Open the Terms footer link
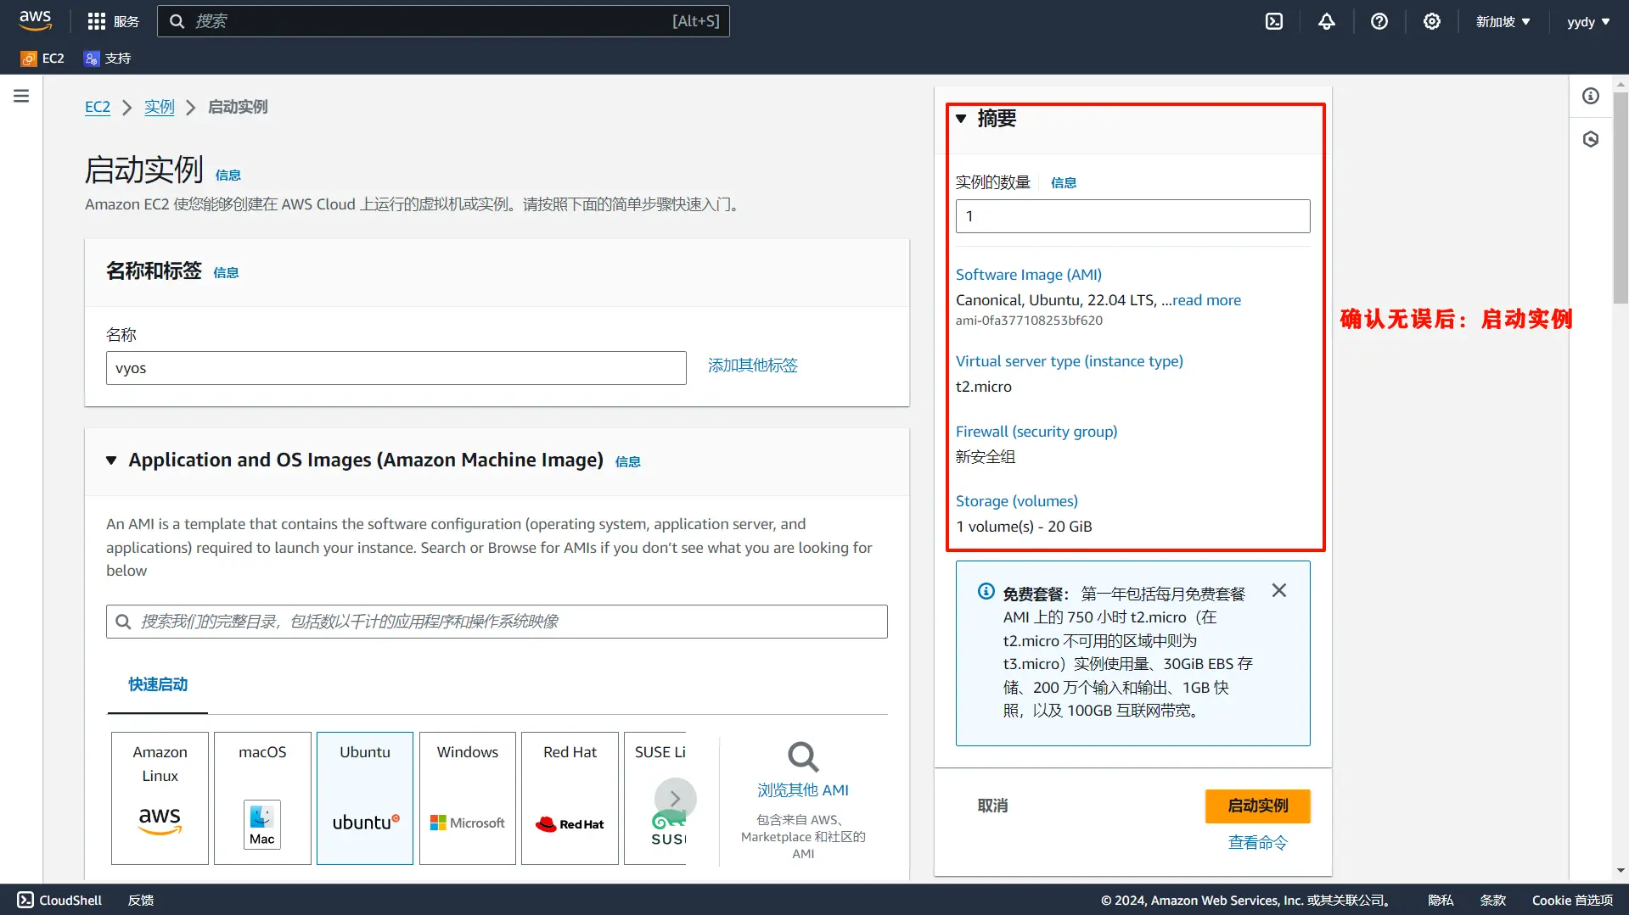Viewport: 1629px width, 915px height. pyautogui.click(x=1493, y=901)
